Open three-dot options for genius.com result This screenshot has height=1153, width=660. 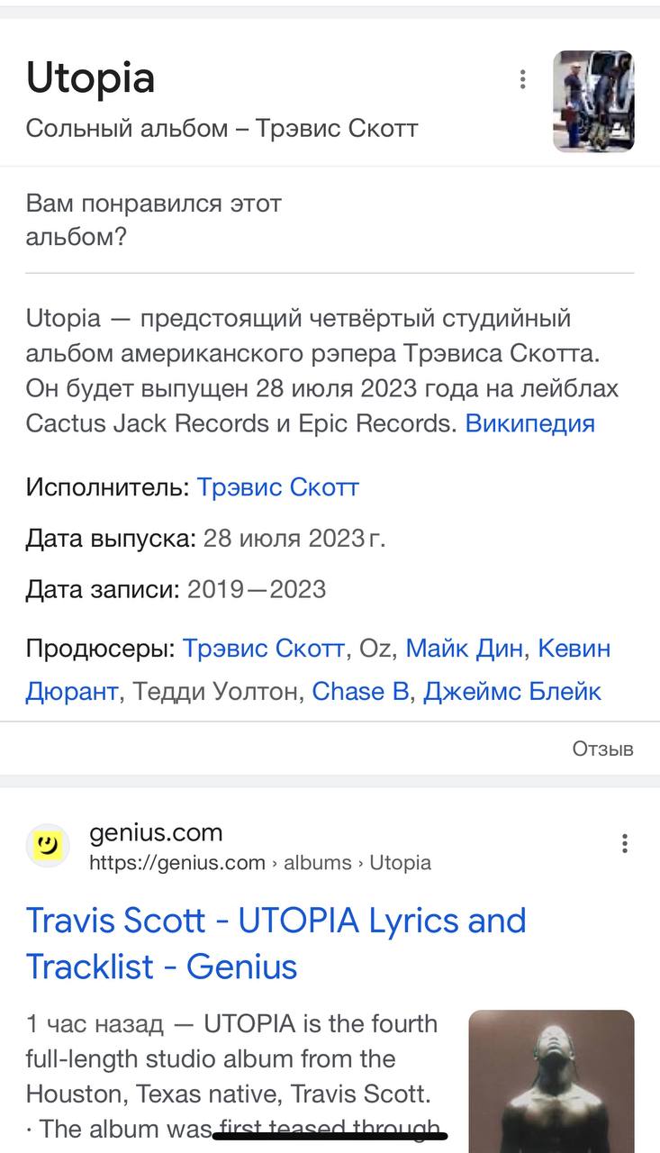click(624, 843)
